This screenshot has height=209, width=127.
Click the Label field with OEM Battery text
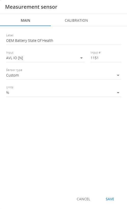[x=64, y=41]
